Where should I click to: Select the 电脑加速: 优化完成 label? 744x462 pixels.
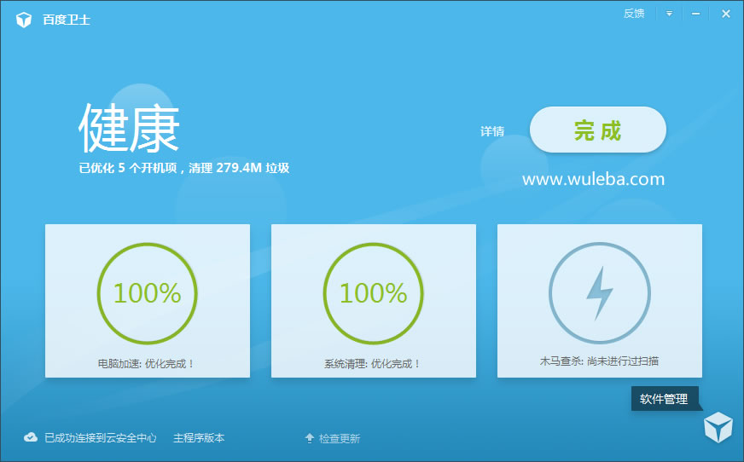146,364
